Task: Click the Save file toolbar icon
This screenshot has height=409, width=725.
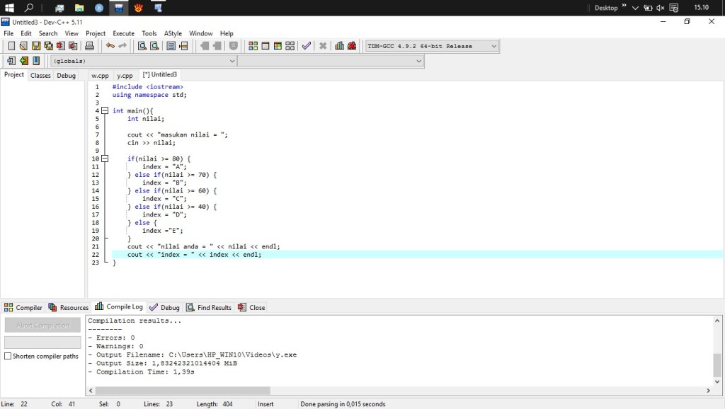Action: coord(36,46)
